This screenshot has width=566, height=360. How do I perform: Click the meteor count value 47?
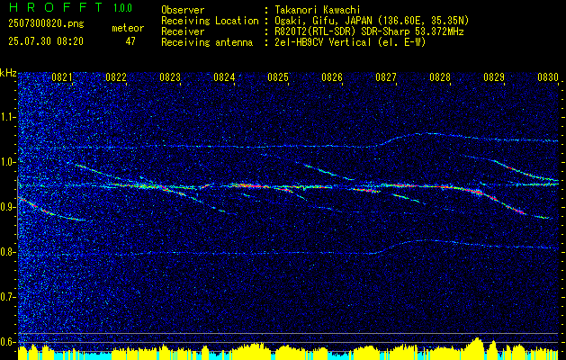point(130,41)
